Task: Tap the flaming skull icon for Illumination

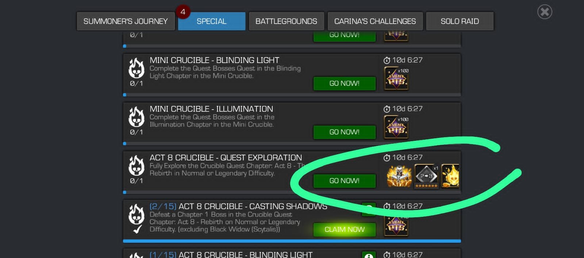Action: tap(136, 117)
